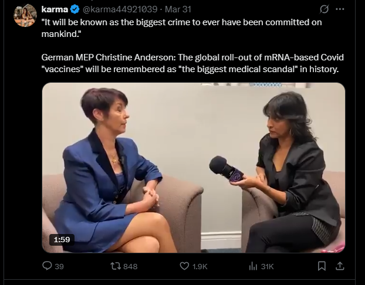
Task: Click the Grok explain-this-post icon
Action: 323,9
